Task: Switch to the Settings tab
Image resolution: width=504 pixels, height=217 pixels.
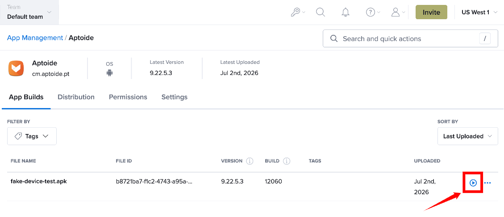Action: click(175, 97)
